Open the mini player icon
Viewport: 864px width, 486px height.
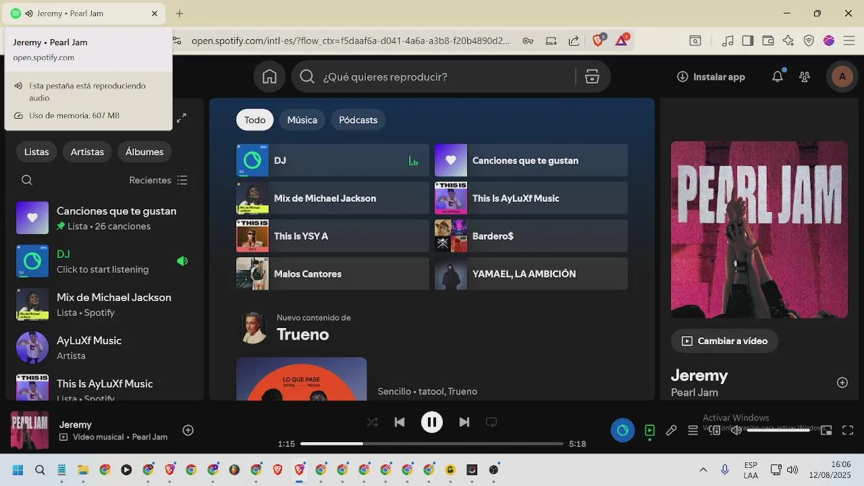tap(826, 430)
